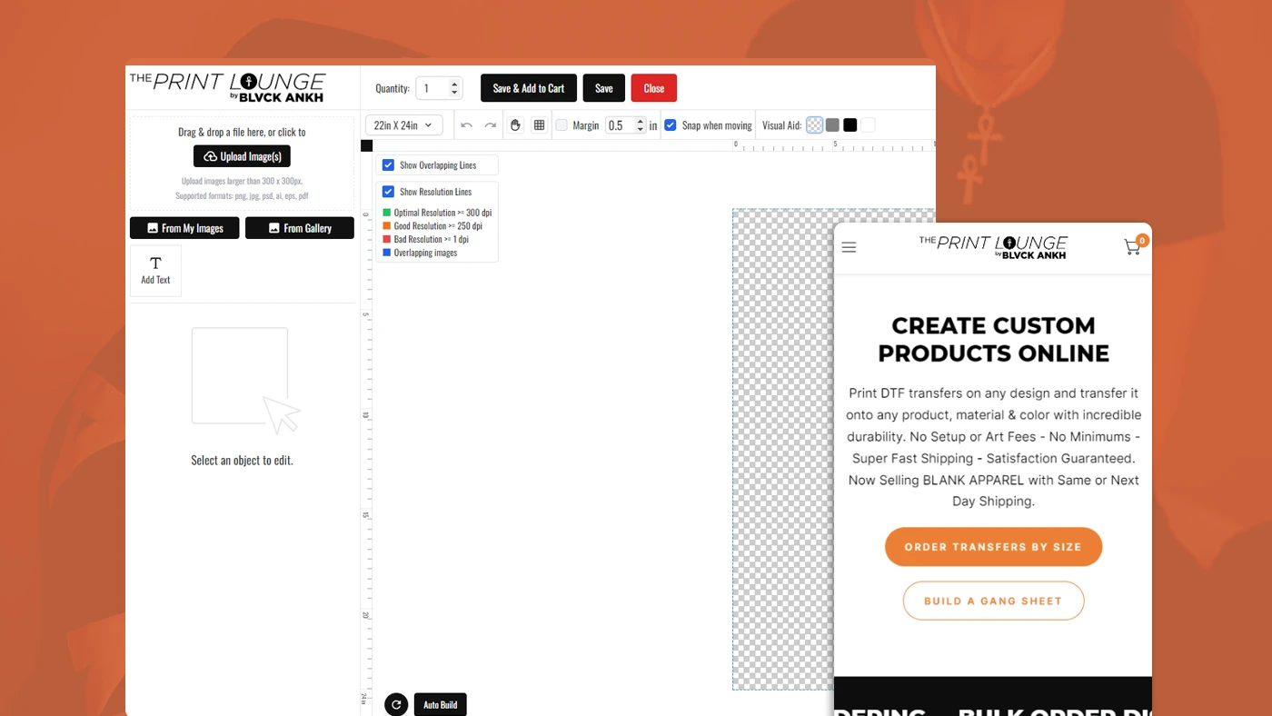Select the white Visual Aid swatch
1272x716 pixels.
coord(868,125)
